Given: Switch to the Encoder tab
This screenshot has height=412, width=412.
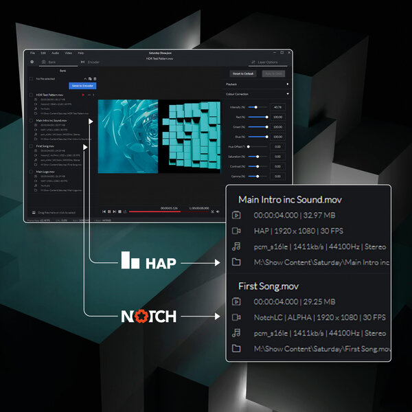Looking at the screenshot, I should click(x=90, y=62).
